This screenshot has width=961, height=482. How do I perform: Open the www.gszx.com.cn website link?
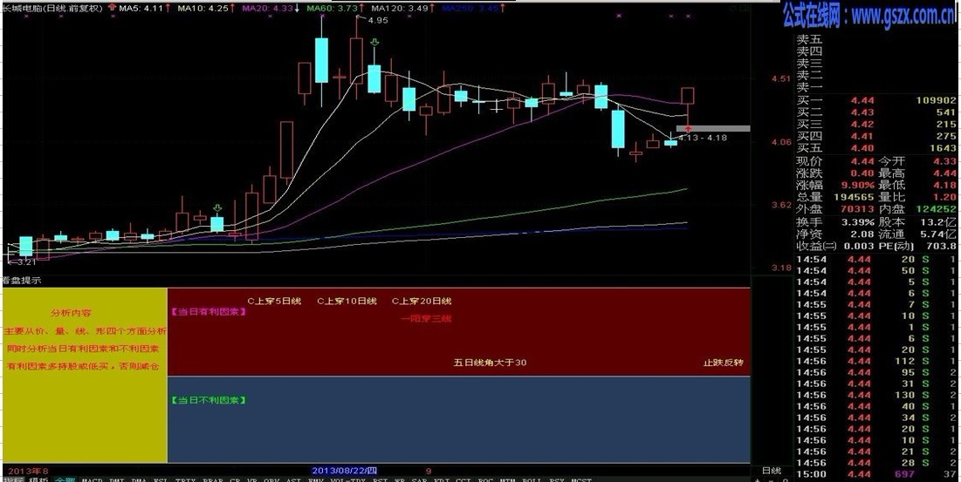pyautogui.click(x=904, y=17)
